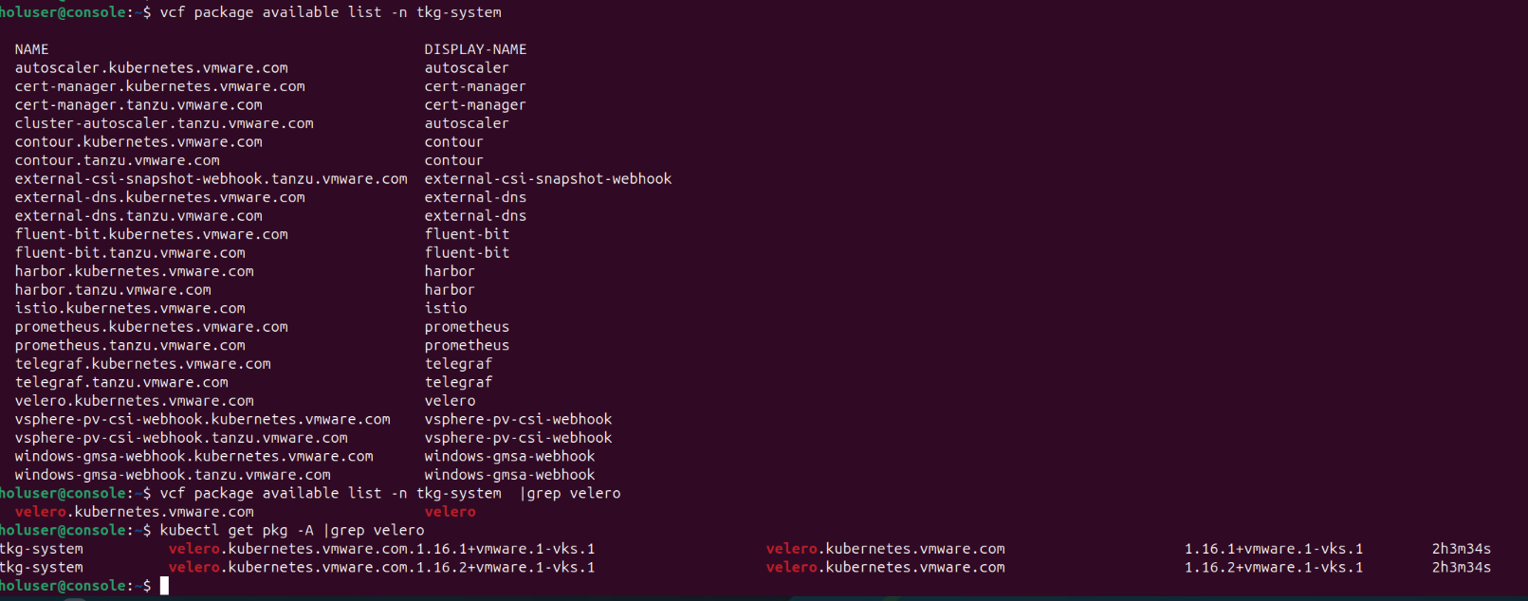Select cluster-autoscaler.tanzu.vmware.com package name

[164, 123]
